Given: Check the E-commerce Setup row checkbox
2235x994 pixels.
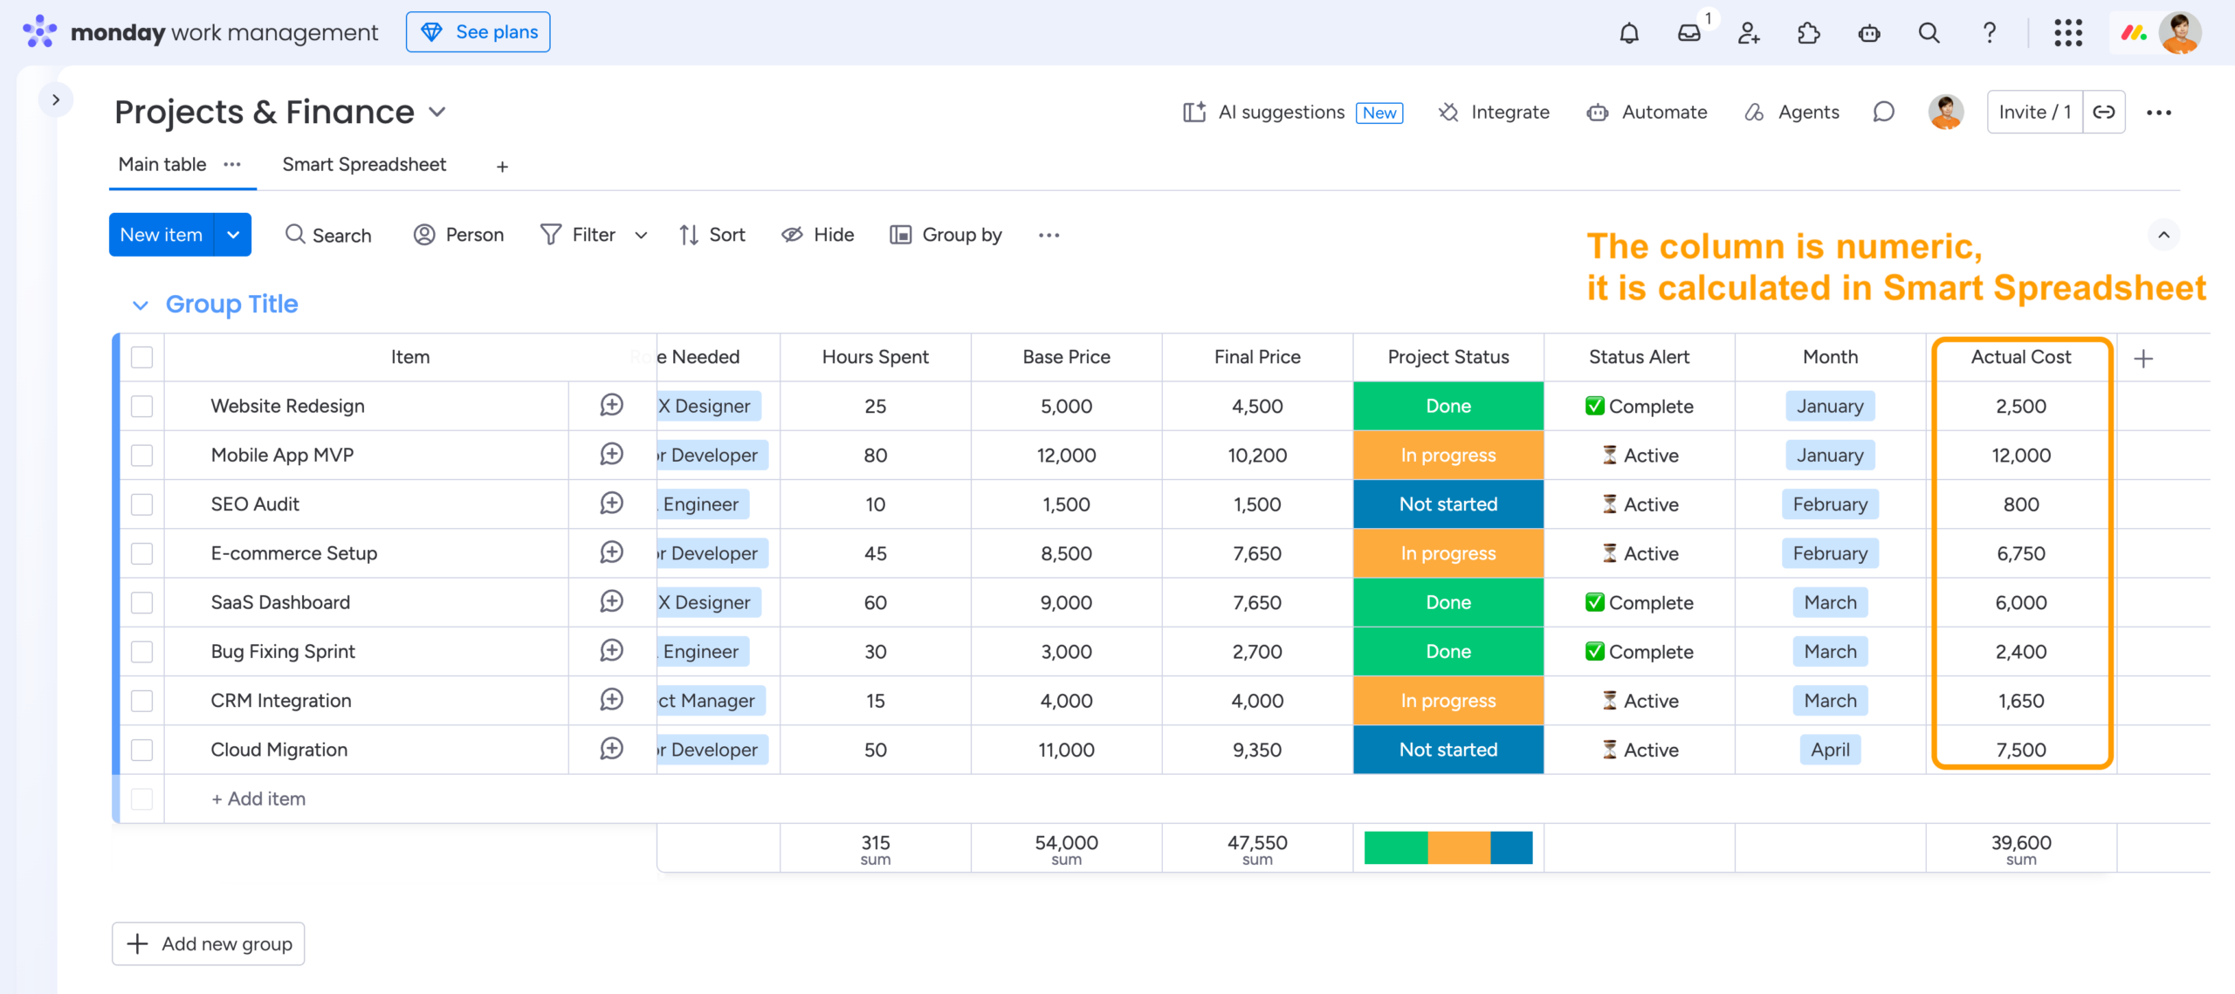Looking at the screenshot, I should click(x=141, y=553).
